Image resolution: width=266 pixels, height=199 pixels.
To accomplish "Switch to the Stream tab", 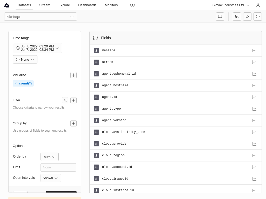I will (x=45, y=5).
